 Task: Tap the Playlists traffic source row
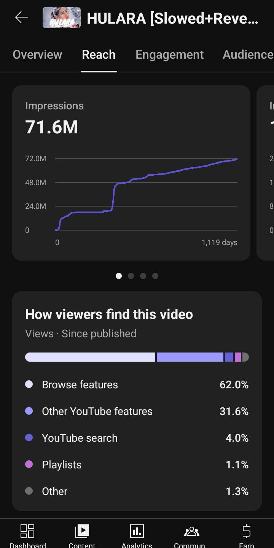[137, 465]
